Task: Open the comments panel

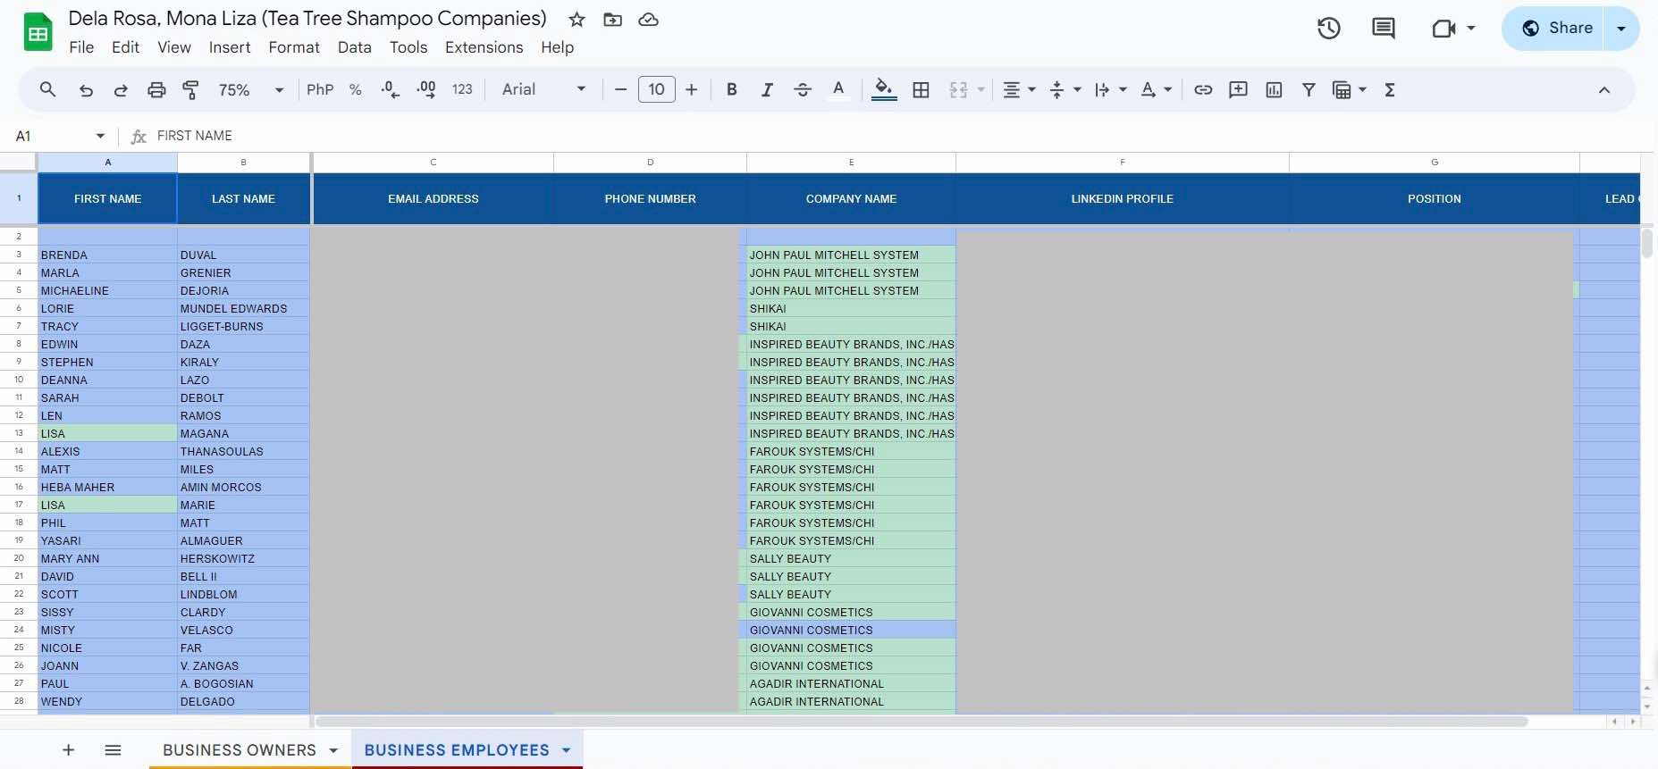Action: point(1384,29)
